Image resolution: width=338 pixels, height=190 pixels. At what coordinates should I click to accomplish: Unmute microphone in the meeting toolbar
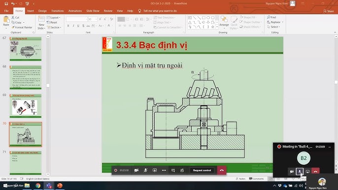coord(145,170)
